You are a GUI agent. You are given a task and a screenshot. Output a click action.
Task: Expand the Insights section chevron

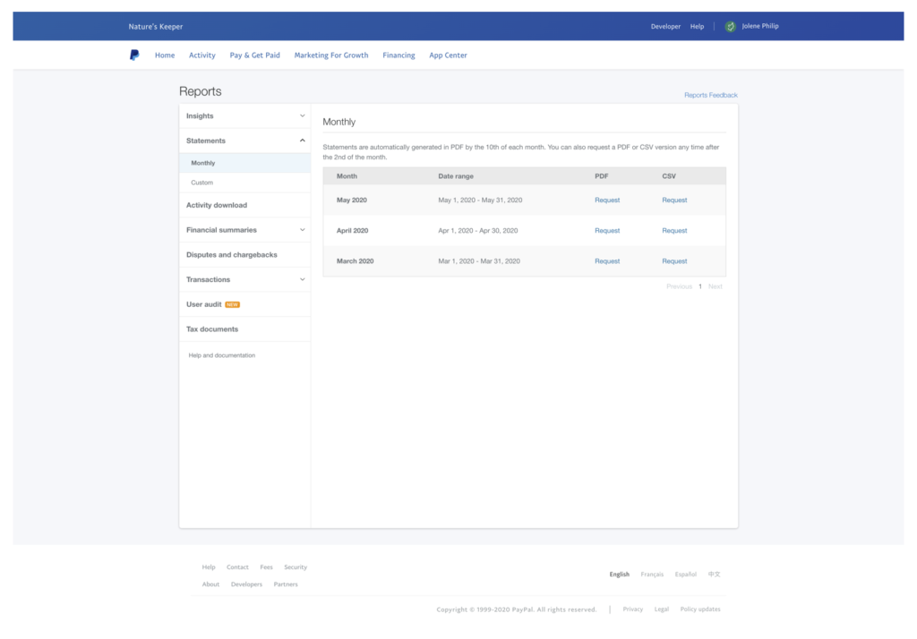(303, 115)
